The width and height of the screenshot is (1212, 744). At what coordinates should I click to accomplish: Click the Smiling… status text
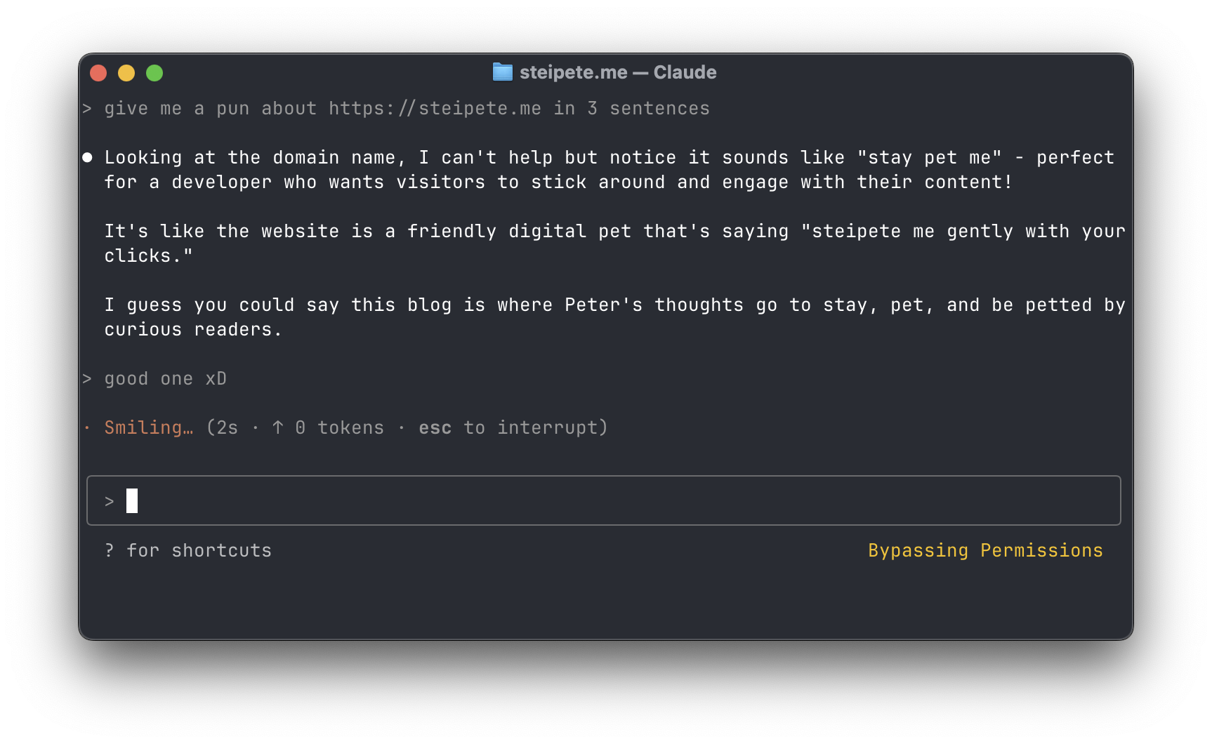tap(149, 427)
